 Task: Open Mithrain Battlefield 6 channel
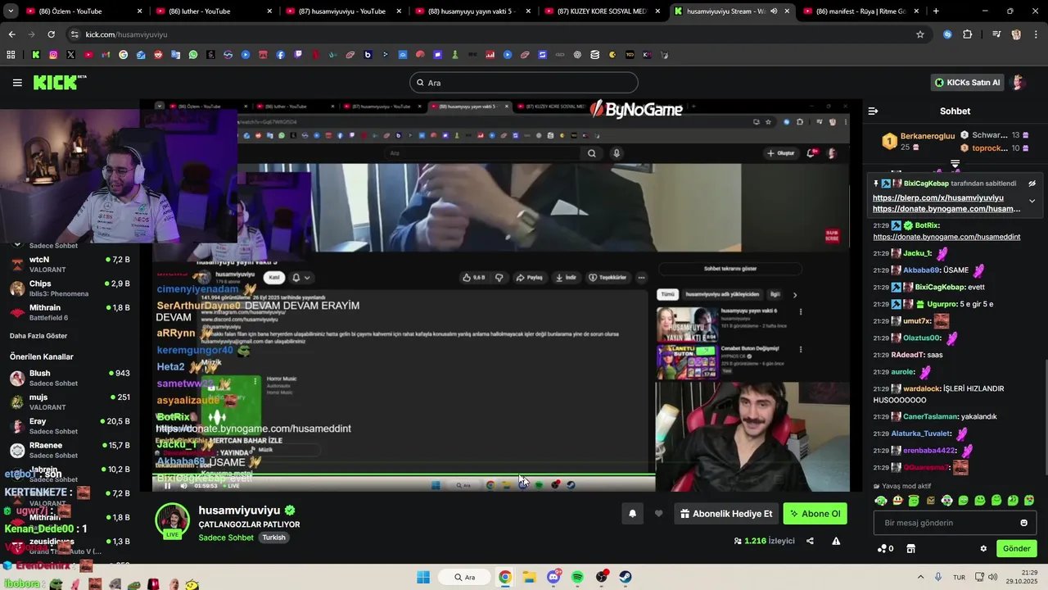point(70,312)
